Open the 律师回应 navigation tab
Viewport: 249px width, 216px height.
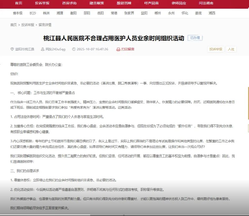[x=179, y=3]
